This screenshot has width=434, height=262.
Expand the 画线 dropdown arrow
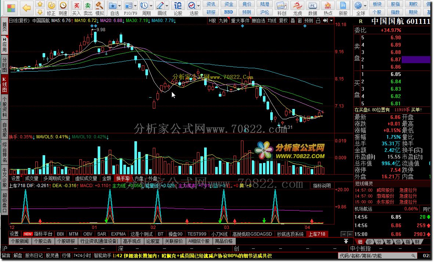coord(167,6)
